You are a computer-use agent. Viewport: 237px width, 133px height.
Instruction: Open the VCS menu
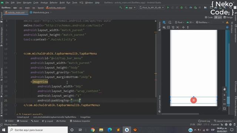[x=81, y=3]
